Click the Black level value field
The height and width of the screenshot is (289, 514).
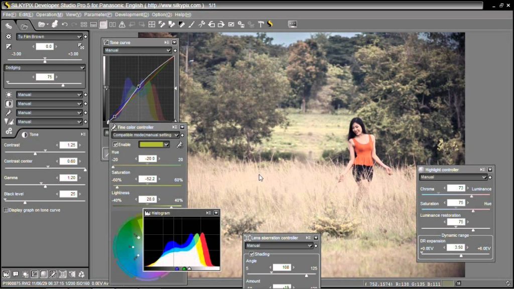(x=68, y=194)
